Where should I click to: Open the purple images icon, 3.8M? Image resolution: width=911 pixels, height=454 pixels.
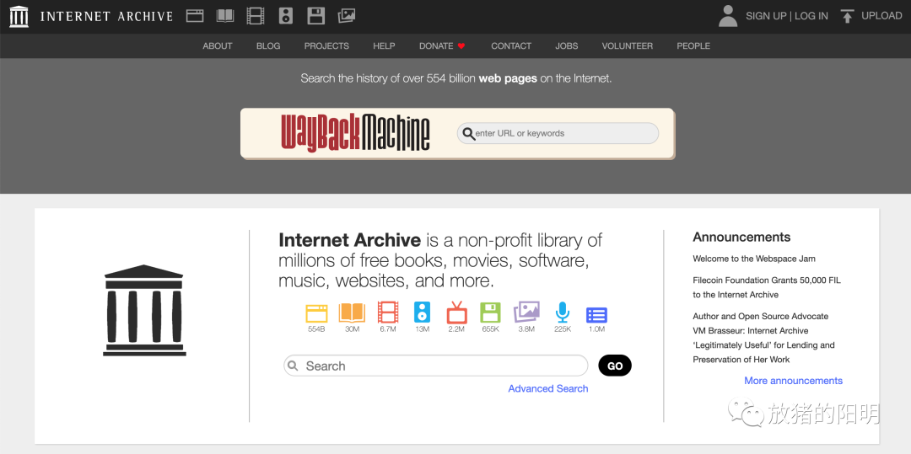pos(526,312)
